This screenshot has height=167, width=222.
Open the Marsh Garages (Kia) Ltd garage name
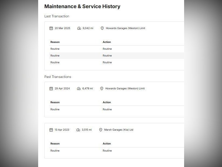tap(119, 130)
